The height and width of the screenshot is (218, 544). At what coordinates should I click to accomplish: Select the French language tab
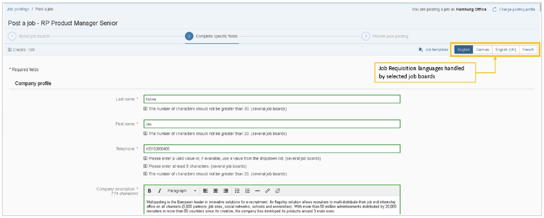coord(528,50)
